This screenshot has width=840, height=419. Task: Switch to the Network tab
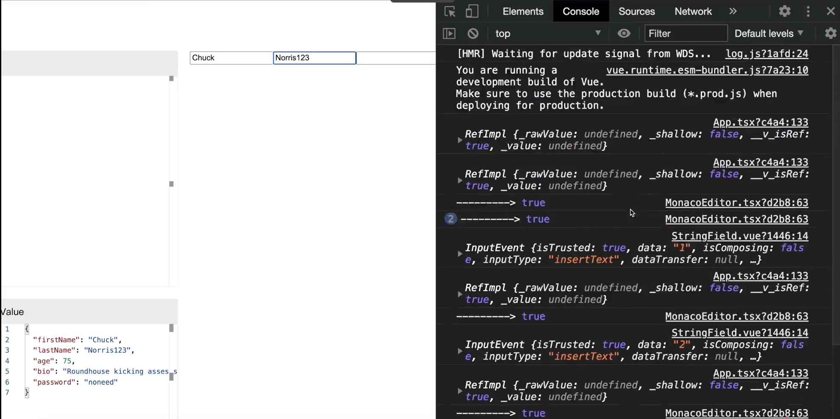point(693,11)
